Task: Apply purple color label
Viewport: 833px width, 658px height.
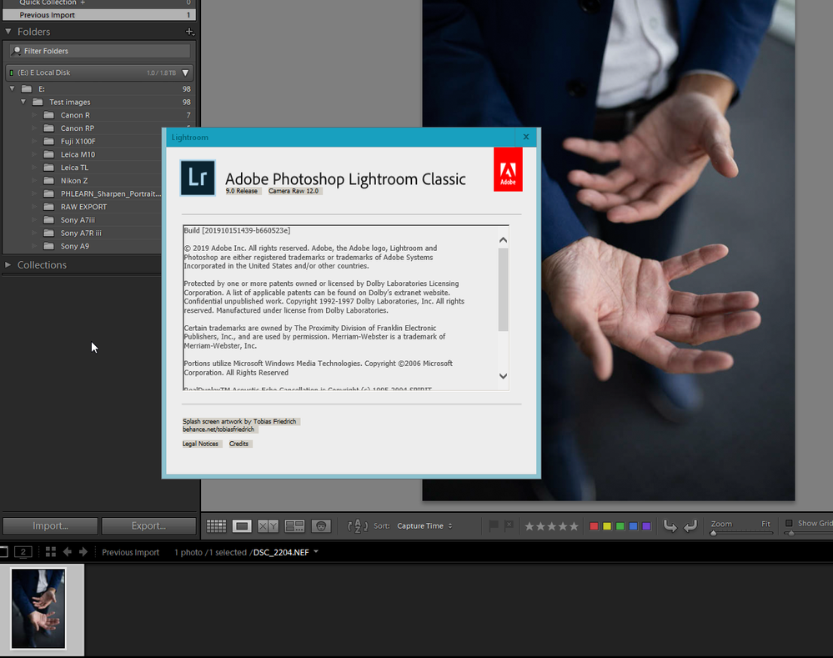Action: click(x=646, y=526)
